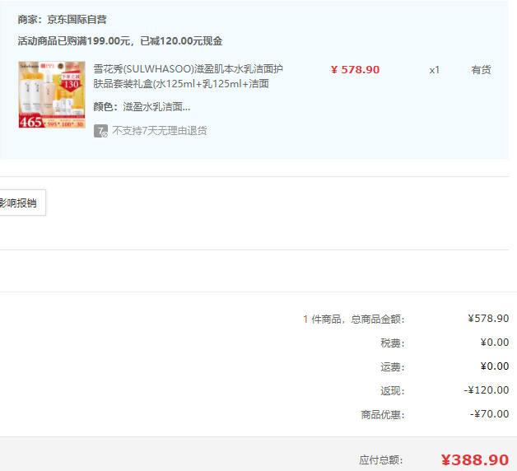Click the red product price ¥578.90

tap(355, 70)
